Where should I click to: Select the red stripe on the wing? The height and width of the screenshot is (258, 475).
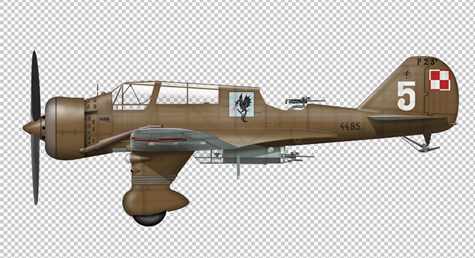(159, 139)
